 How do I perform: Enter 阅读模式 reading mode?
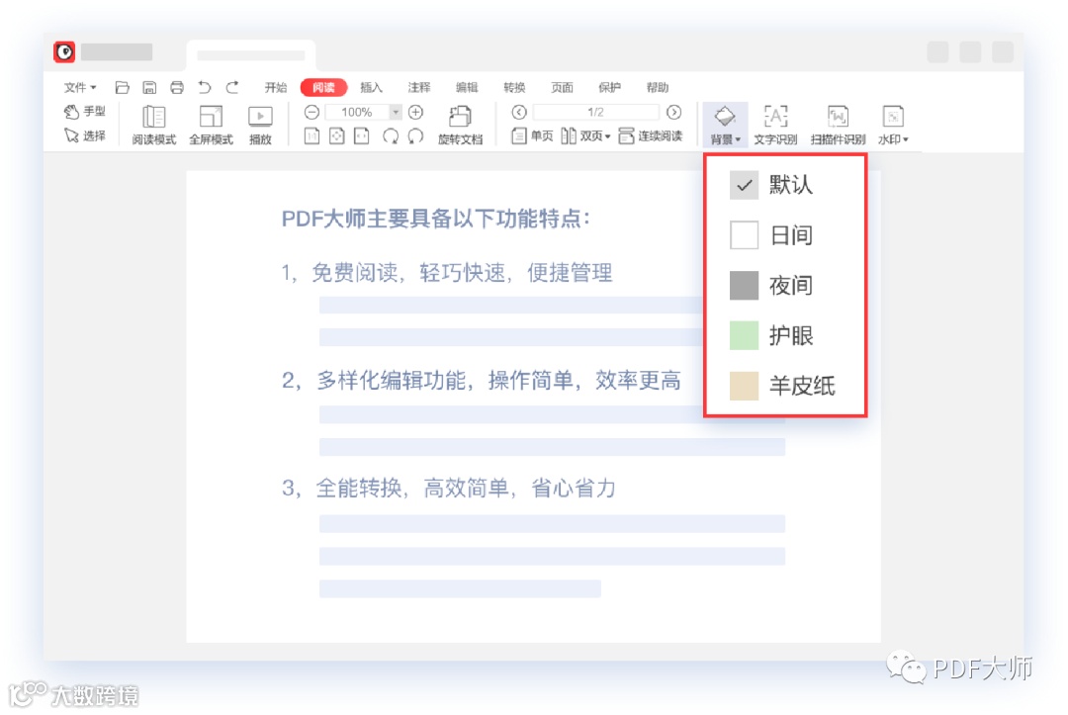click(154, 126)
